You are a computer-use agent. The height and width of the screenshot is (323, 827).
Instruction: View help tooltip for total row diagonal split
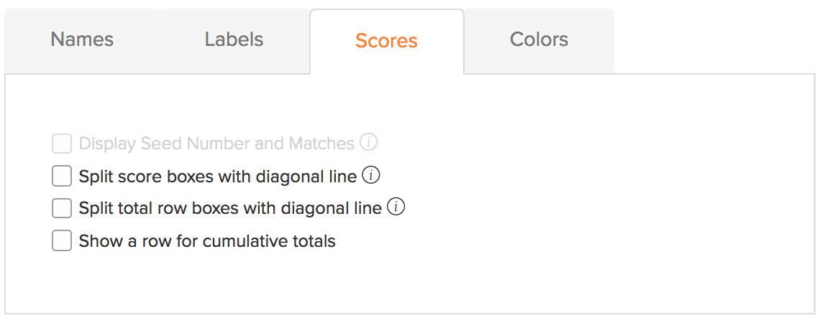(396, 207)
